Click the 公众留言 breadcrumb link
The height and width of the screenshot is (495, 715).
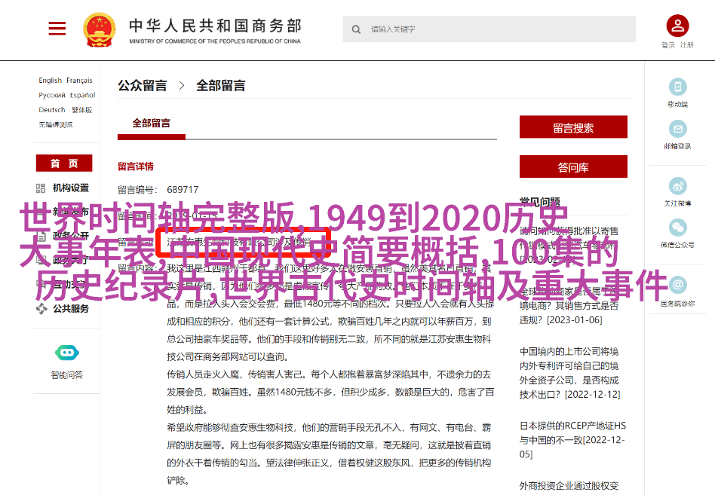(143, 86)
